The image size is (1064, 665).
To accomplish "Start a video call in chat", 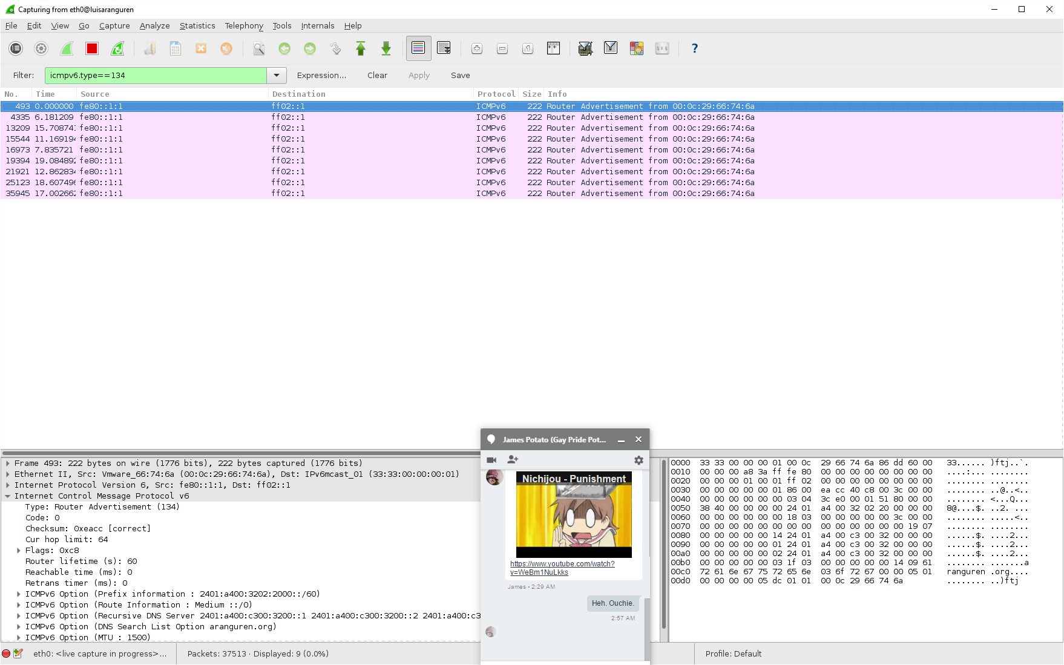I will point(491,460).
